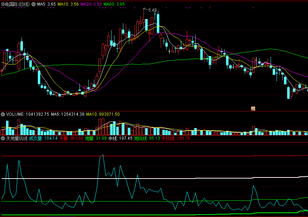Click the VOLUME: 1041392.75 readout

tap(28, 114)
